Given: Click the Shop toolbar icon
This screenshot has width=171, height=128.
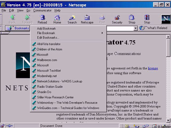Looking at the screenshot, I should point(132,19).
